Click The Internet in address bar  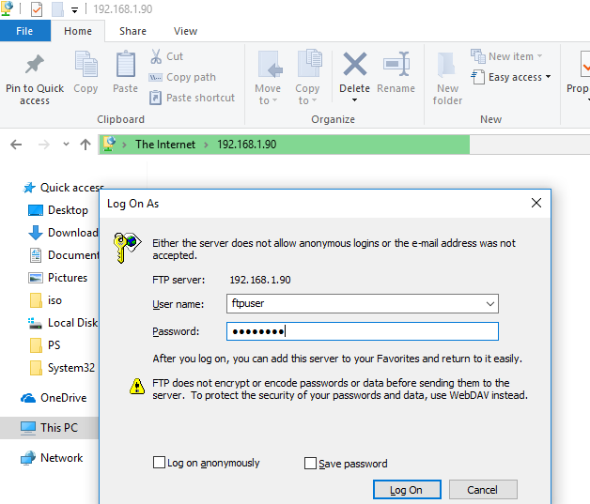pyautogui.click(x=165, y=145)
